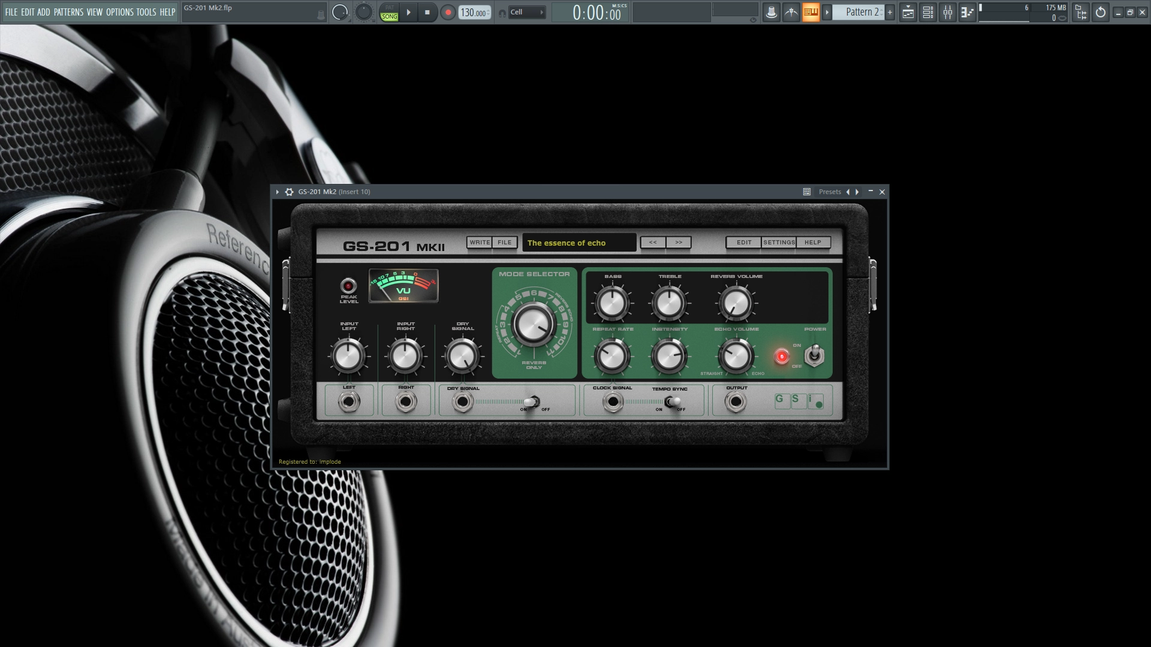Viewport: 1151px width, 647px height.
Task: Open the channel rack icon
Action: point(928,12)
